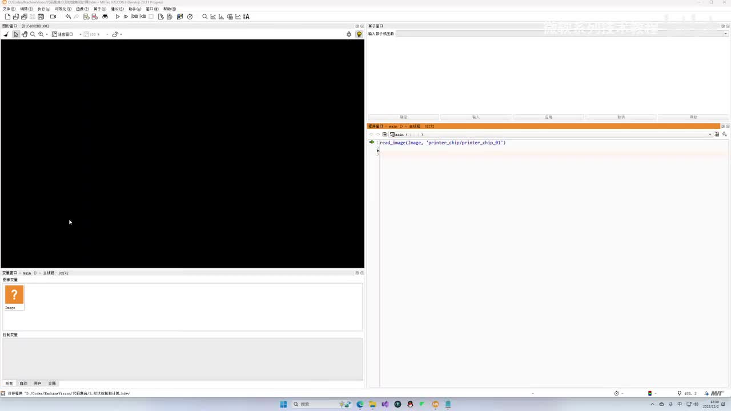Click the 应用 button in operator window
This screenshot has width=731, height=411.
(x=548, y=117)
